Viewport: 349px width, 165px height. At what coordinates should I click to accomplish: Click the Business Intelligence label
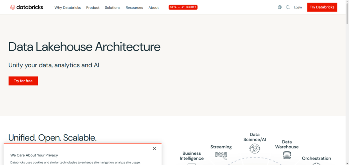(x=192, y=156)
